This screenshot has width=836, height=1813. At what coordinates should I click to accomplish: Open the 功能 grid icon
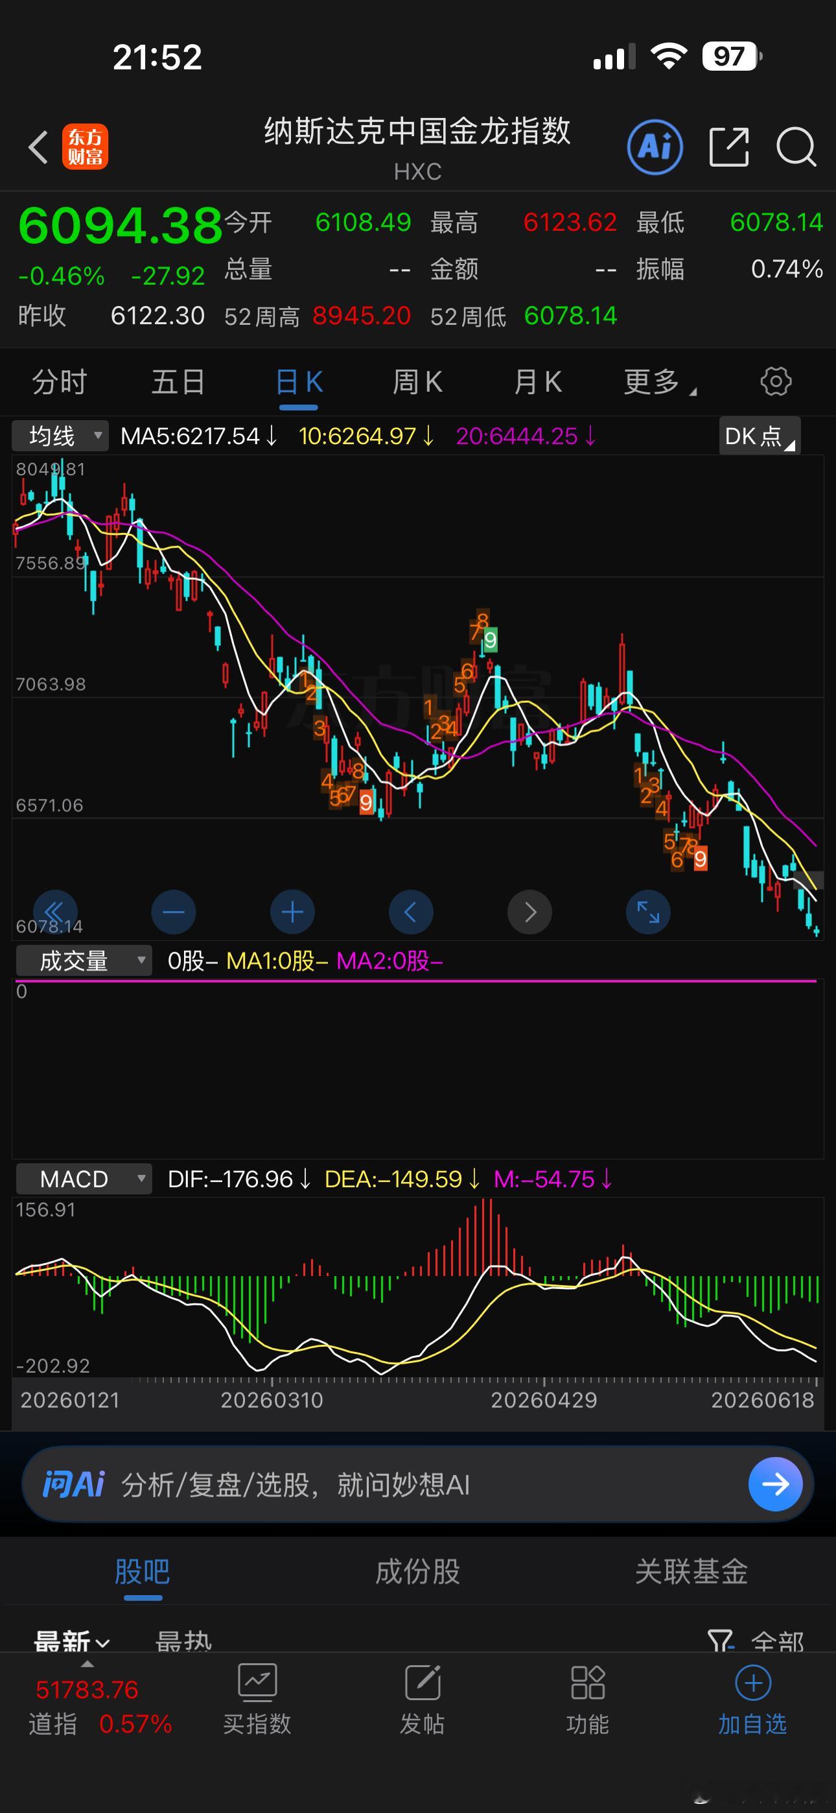[588, 1683]
